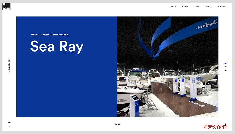Image resolution: width=235 pixels, height=134 pixels.
Task: Open the Sea Ray boat show photo
Action: 168,67
